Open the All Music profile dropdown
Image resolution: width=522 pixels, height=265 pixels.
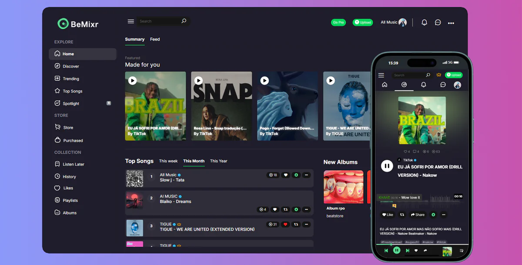393,22
